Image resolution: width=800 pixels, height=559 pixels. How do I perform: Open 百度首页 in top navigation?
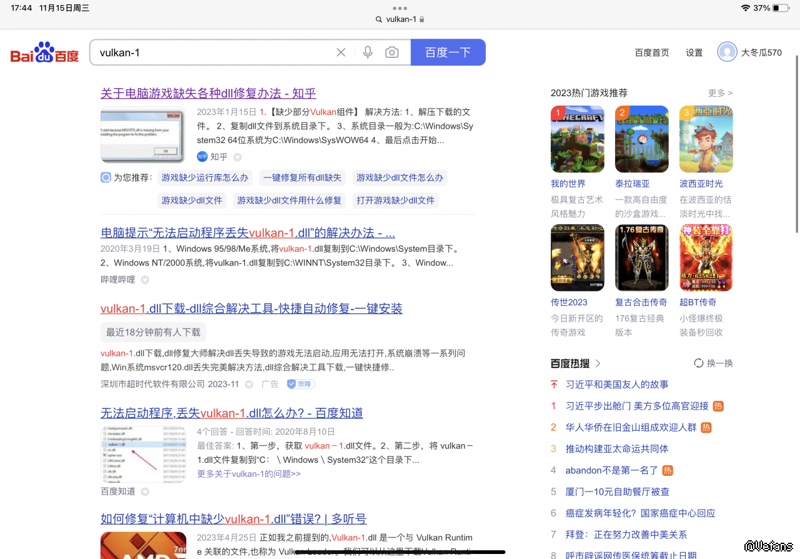click(x=651, y=52)
